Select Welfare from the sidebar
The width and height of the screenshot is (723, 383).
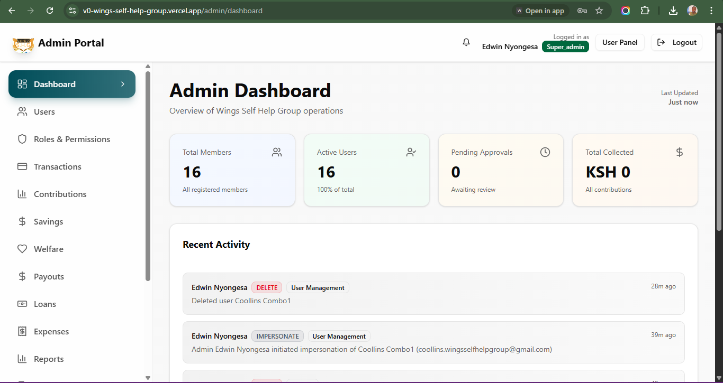point(48,249)
